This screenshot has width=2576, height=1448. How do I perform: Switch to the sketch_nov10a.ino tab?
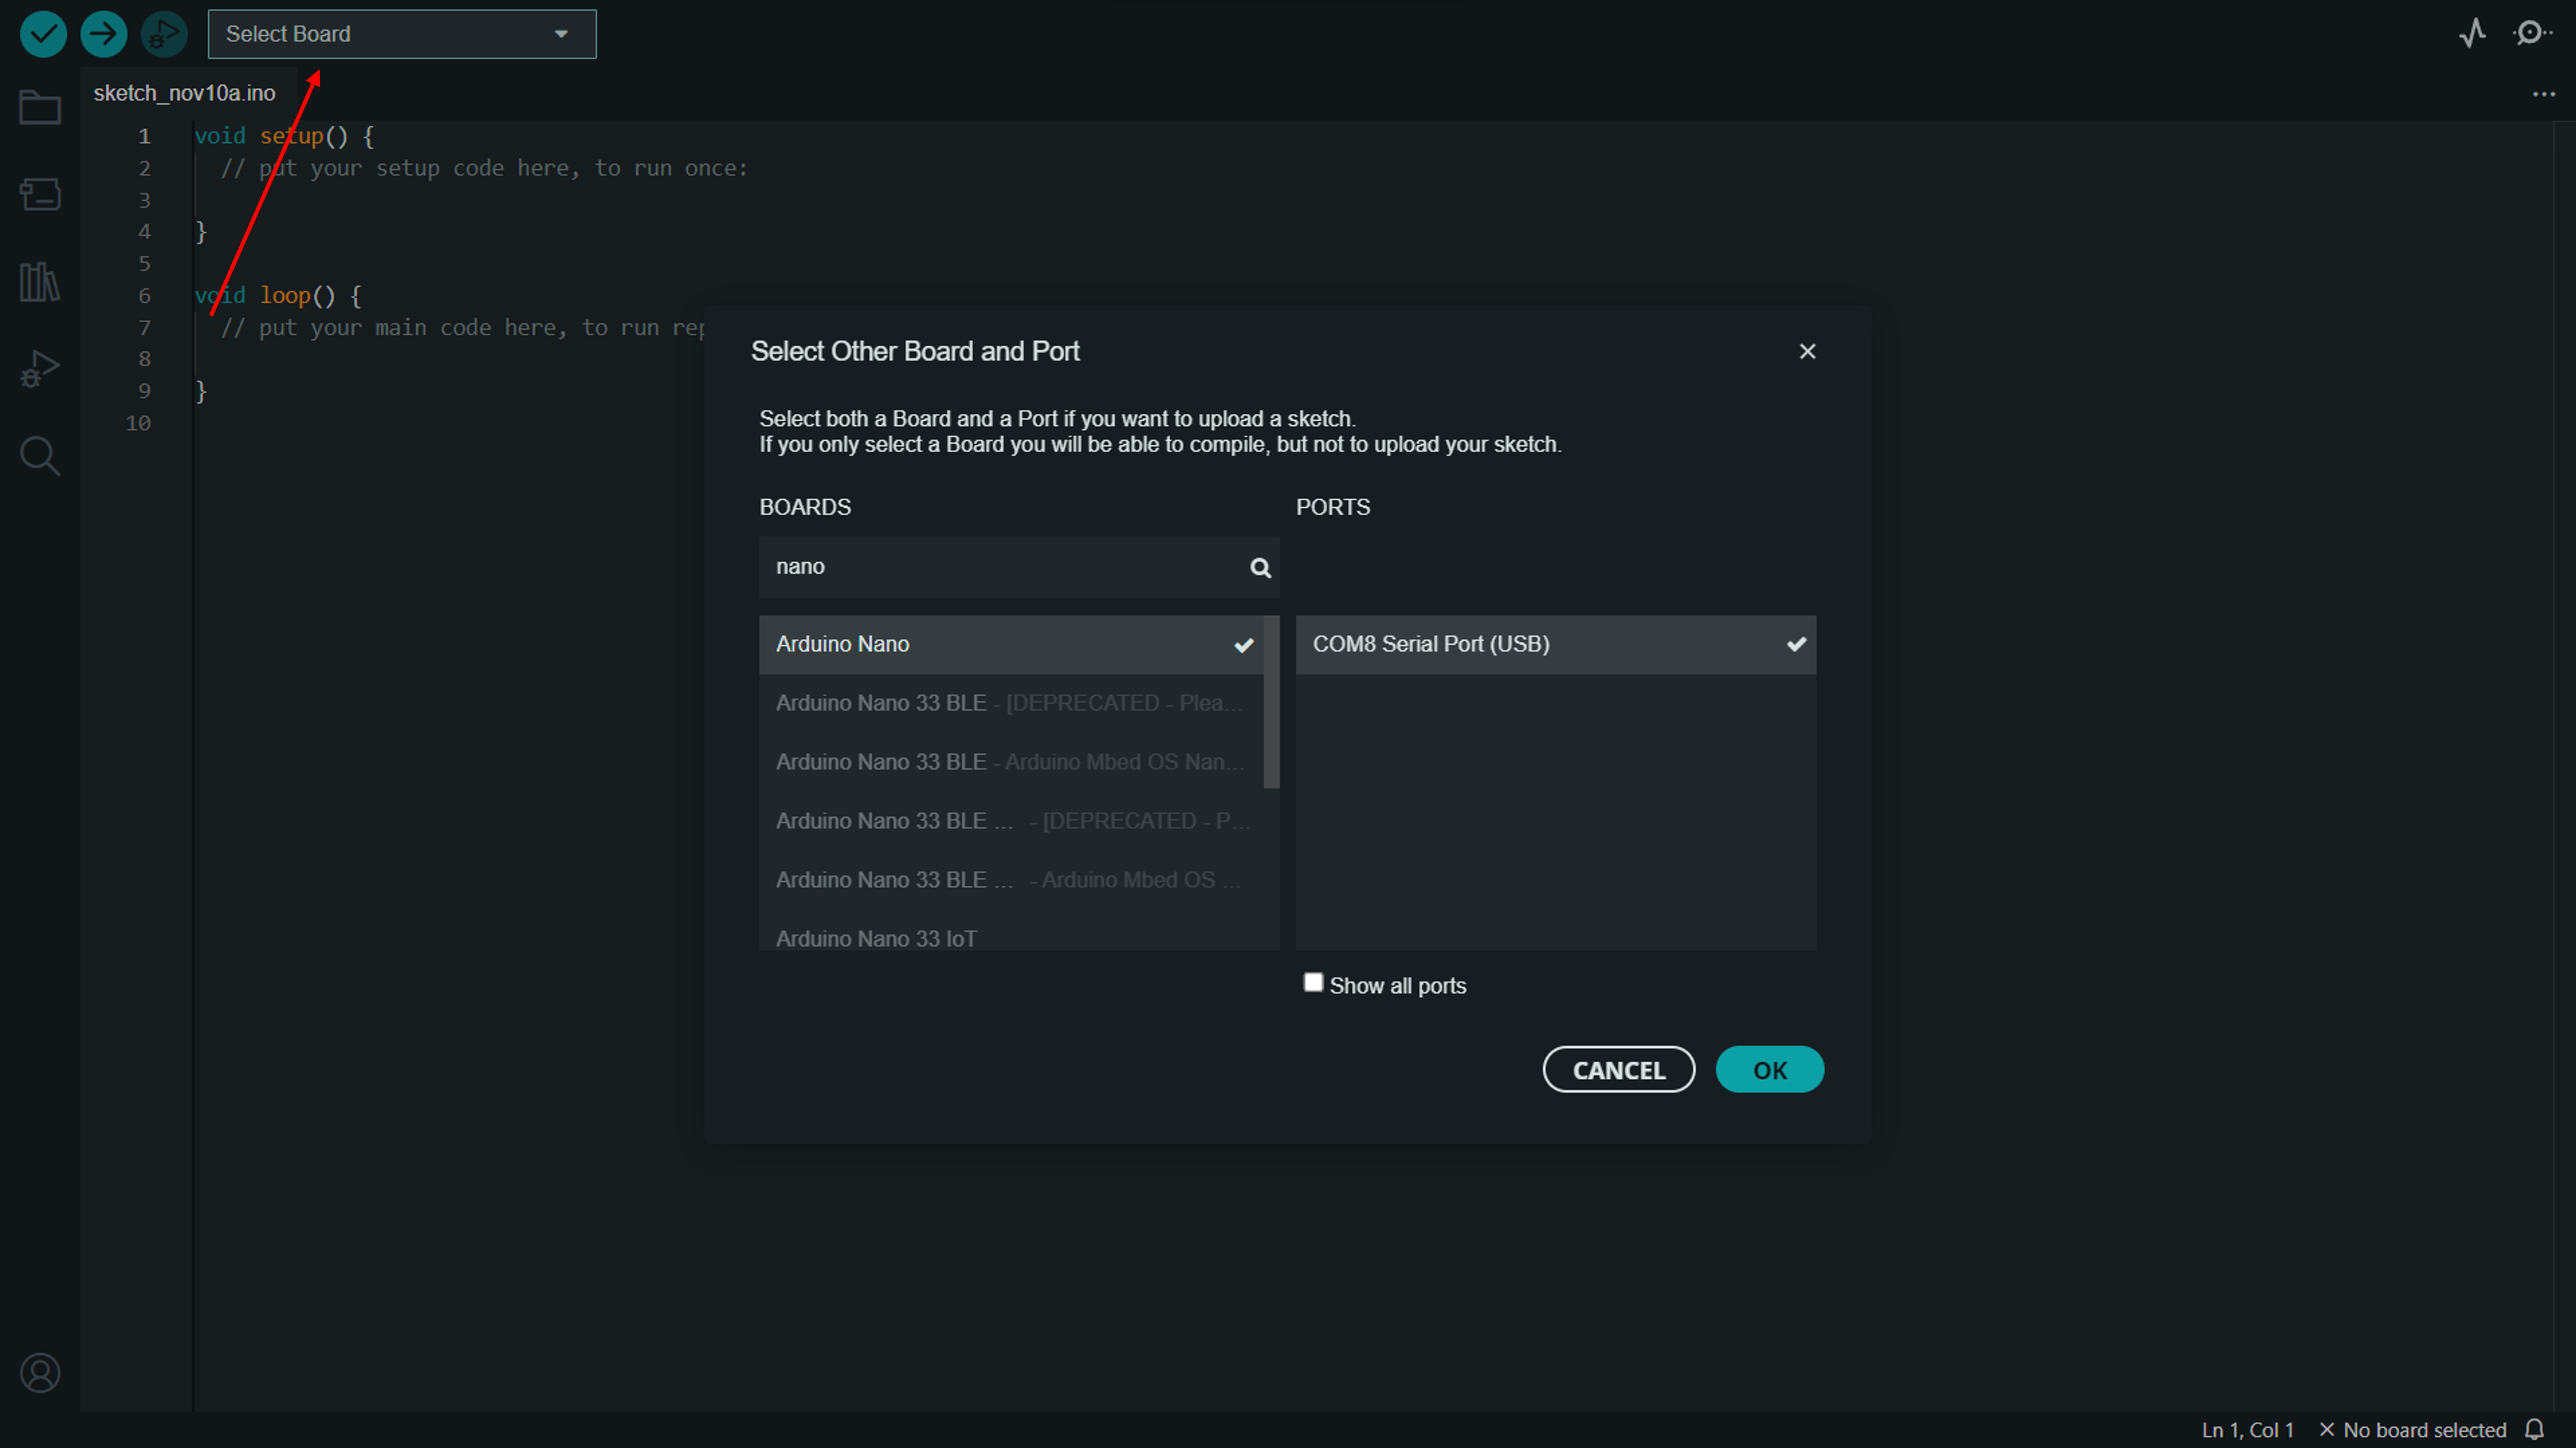[x=183, y=92]
